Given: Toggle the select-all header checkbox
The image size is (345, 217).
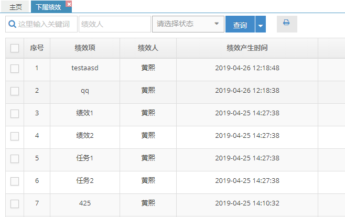Looking at the screenshot, I should tap(15, 48).
